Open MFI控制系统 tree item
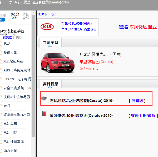Image resolution: width=158 pixels, height=157 pixels. click(x=13, y=61)
